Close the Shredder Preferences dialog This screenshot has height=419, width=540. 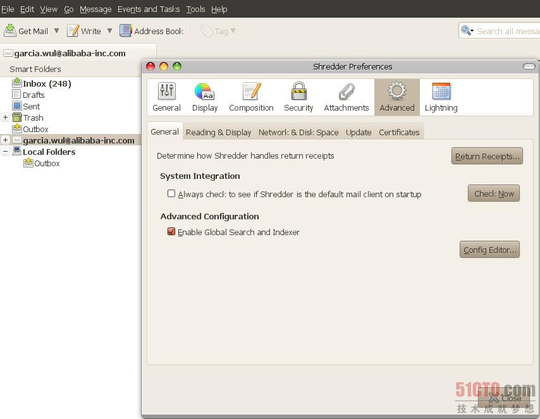click(x=505, y=398)
